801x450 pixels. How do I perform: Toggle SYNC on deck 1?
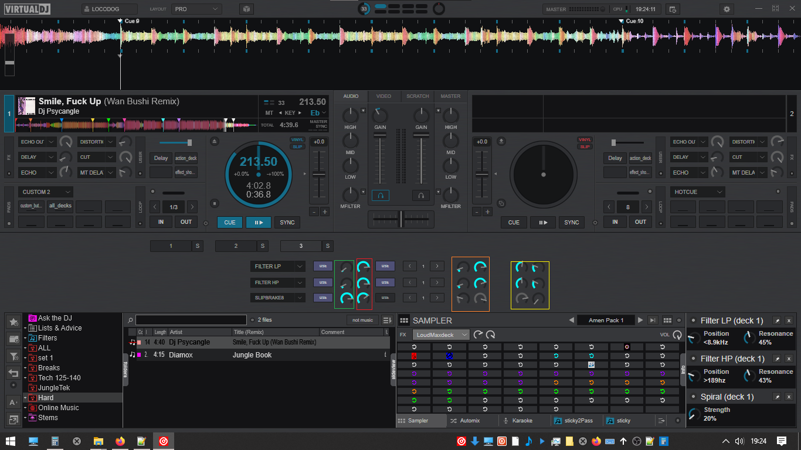tap(287, 223)
